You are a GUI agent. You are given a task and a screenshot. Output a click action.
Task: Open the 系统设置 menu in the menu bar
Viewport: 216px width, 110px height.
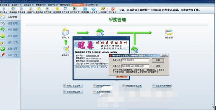5,5
